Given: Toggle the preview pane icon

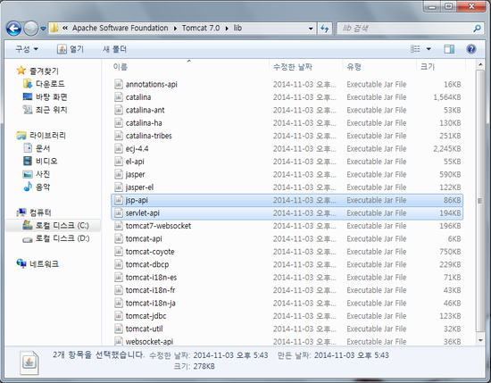Looking at the screenshot, I should (449, 49).
